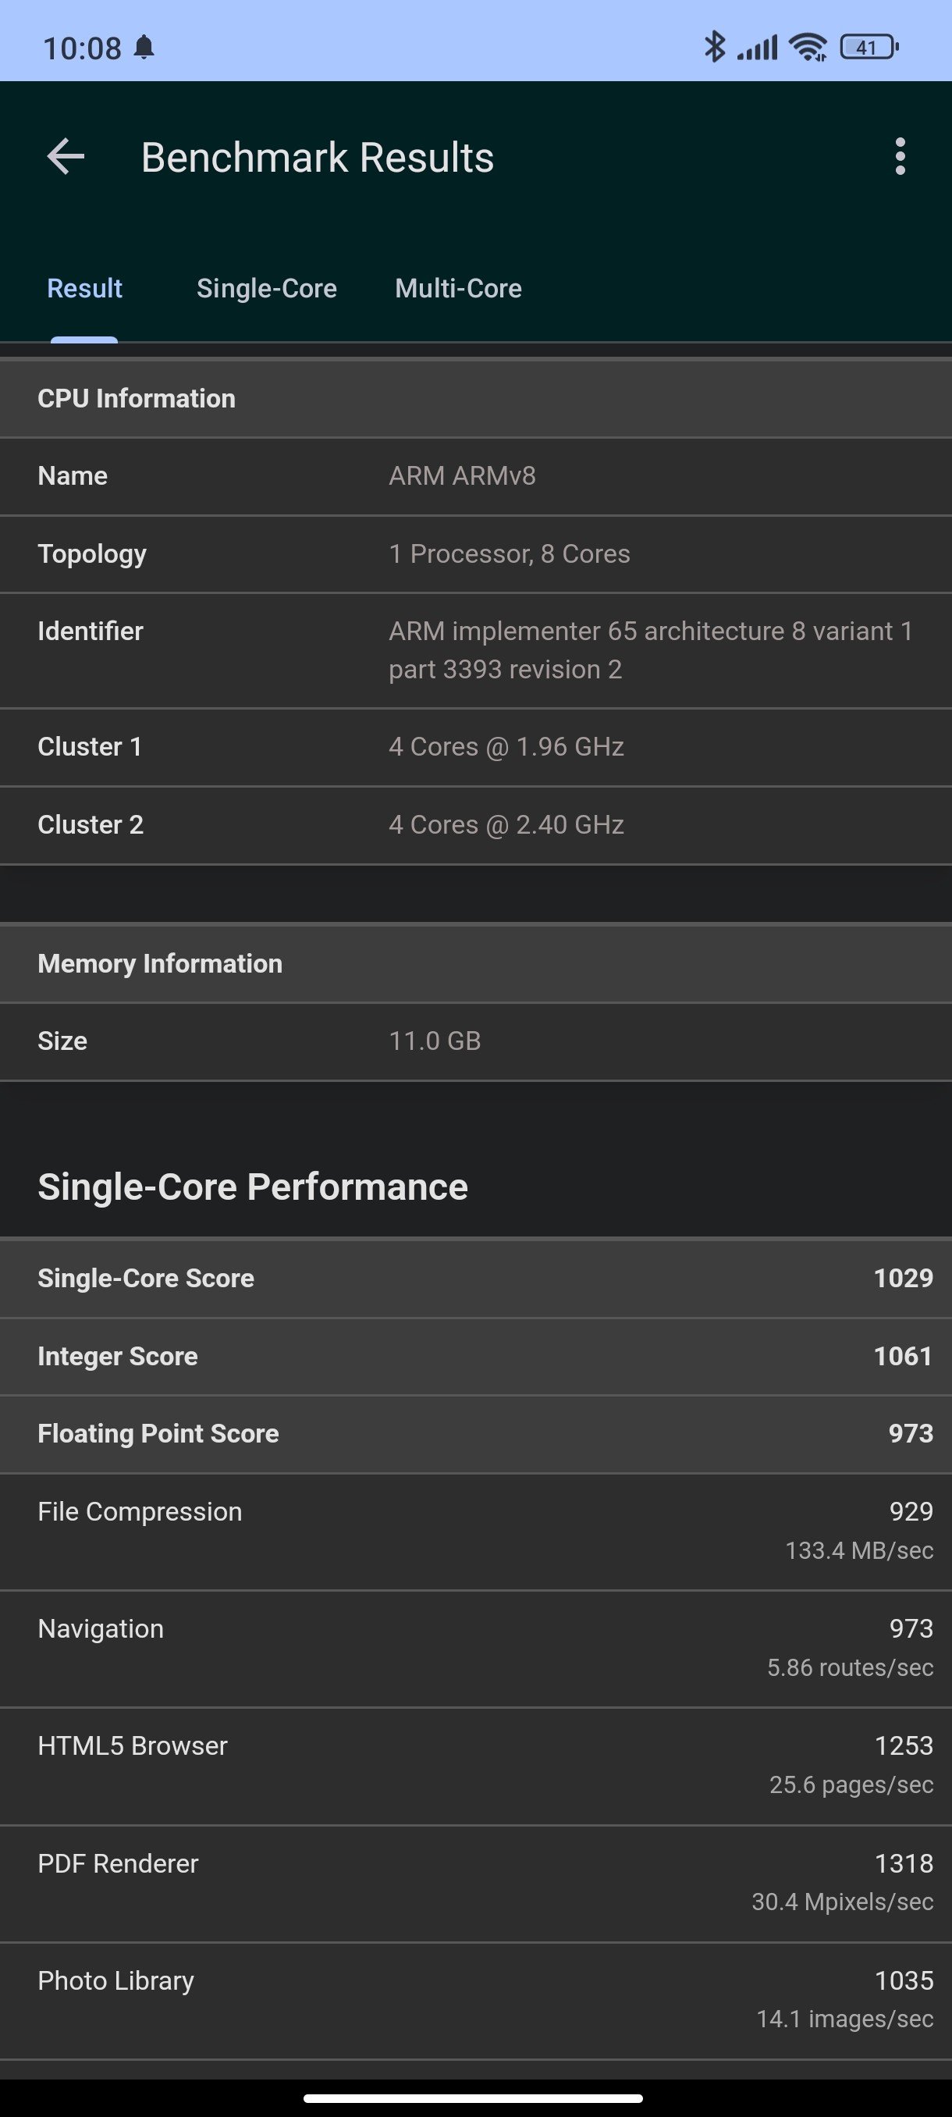Image resolution: width=952 pixels, height=2117 pixels.
Task: Tap the battery indicator icon
Action: (x=869, y=47)
